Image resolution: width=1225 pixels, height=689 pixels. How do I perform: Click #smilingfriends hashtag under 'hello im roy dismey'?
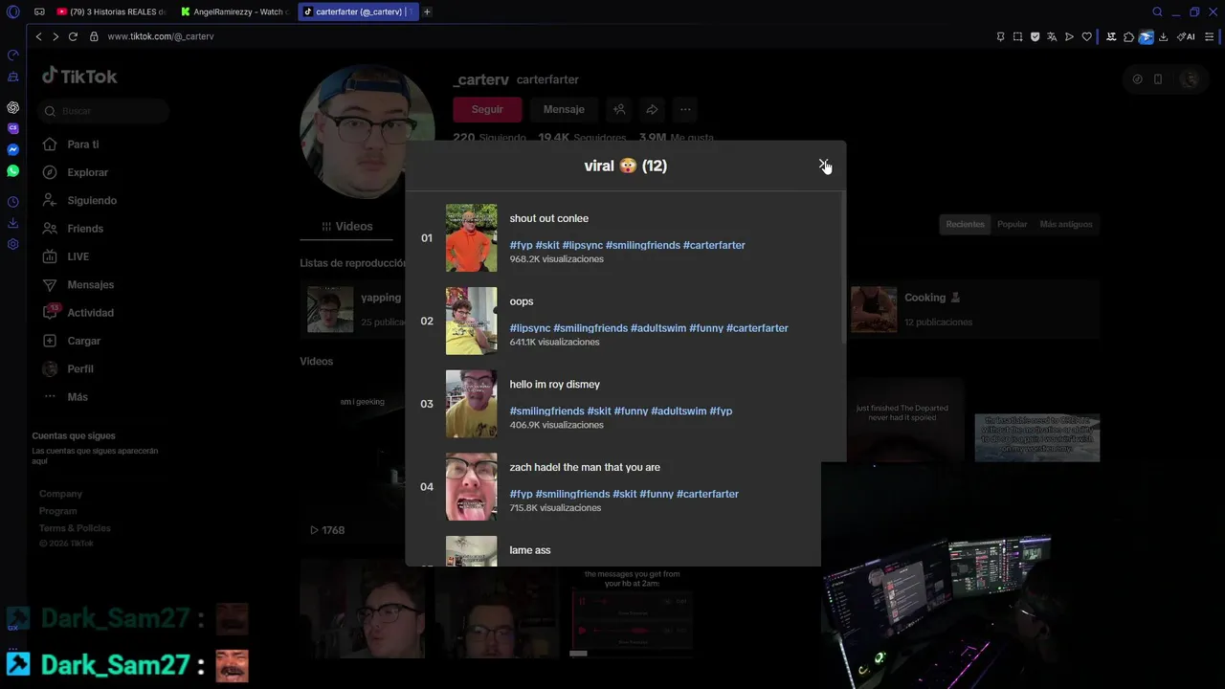(546, 411)
